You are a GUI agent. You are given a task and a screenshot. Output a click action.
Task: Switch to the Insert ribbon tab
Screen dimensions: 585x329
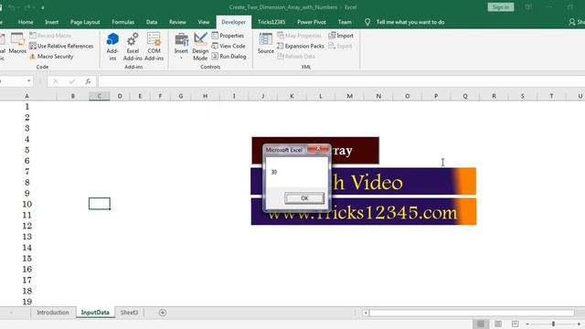click(x=51, y=22)
